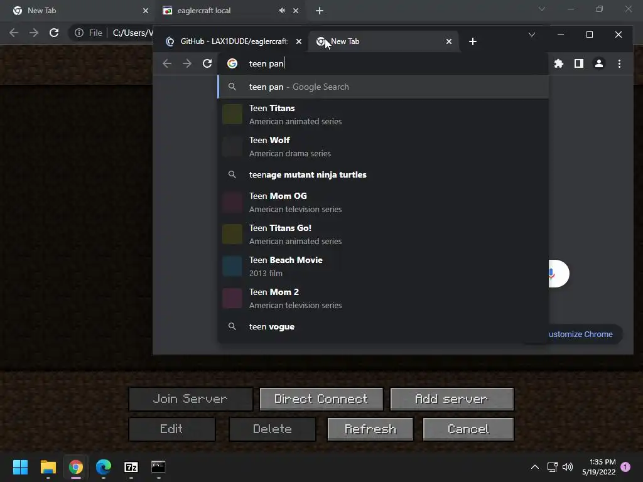Viewport: 643px width, 482px height.
Task: Reload the background window page
Action: pyautogui.click(x=54, y=33)
